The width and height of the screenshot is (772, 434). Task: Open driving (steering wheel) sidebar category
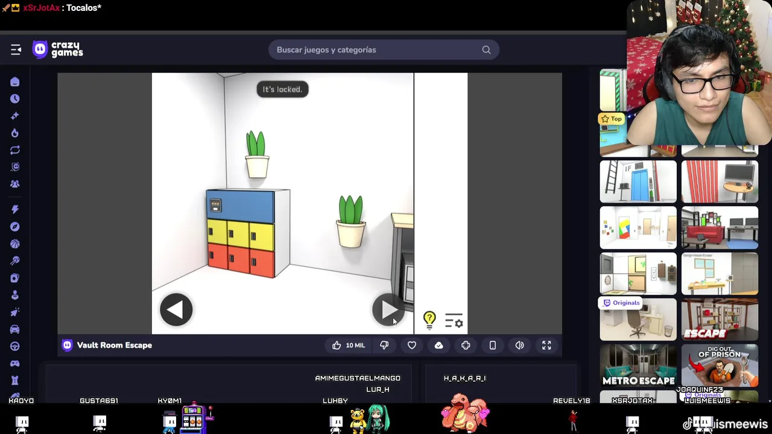coord(15,346)
